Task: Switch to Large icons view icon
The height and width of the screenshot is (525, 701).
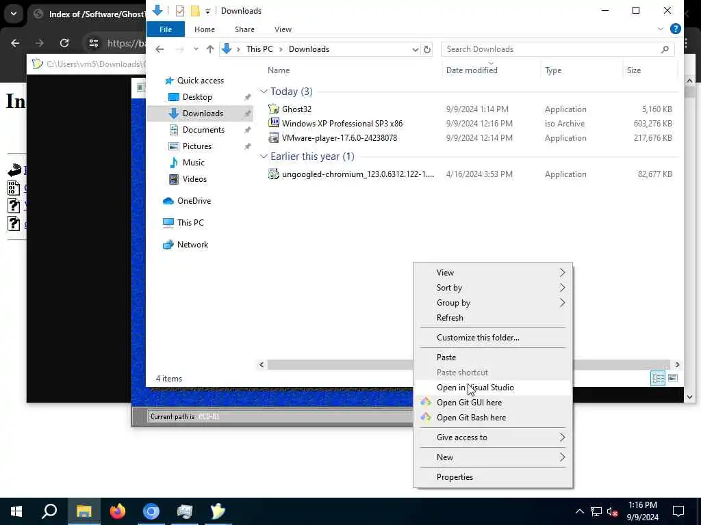Action: (673, 379)
